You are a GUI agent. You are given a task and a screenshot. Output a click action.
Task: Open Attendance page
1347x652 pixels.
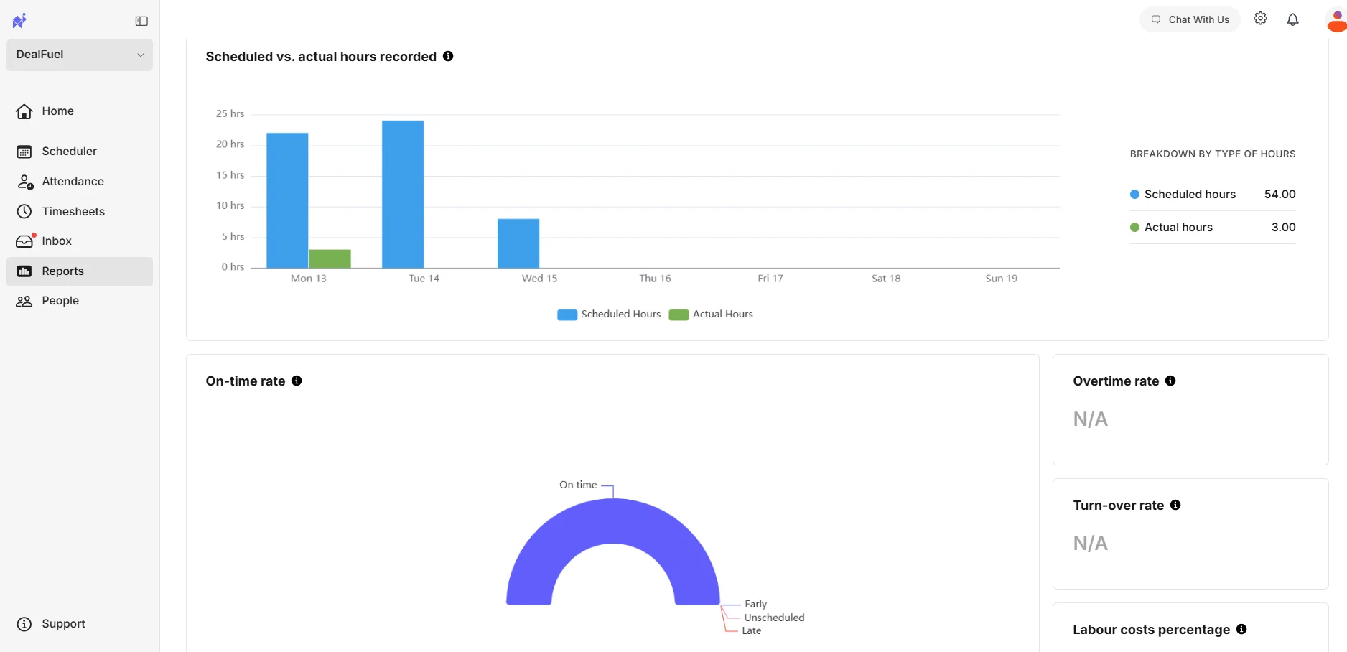tap(73, 182)
